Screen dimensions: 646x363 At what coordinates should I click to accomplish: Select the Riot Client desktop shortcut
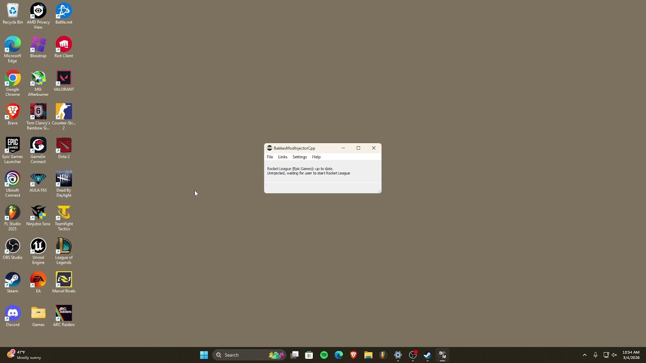pyautogui.click(x=64, y=47)
